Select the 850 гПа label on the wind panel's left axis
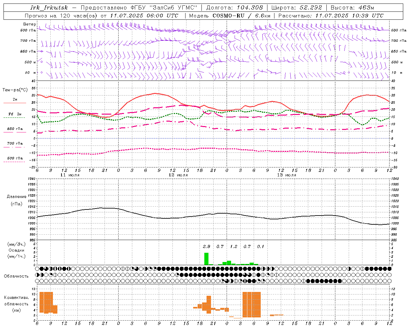408x326 pixels. click(x=28, y=51)
